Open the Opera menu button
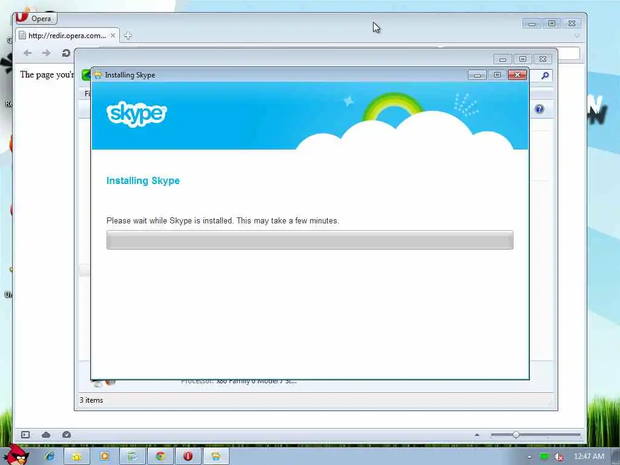This screenshot has width=620, height=465. click(x=36, y=18)
